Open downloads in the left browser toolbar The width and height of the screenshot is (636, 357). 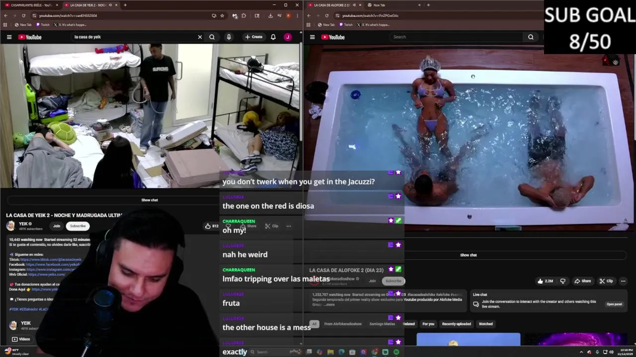270,15
